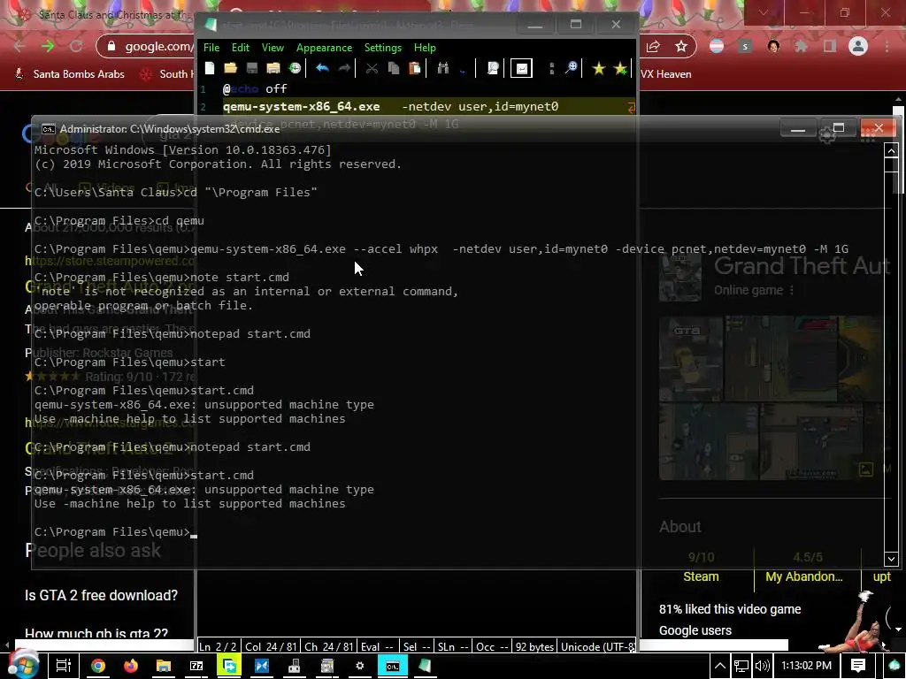
Task: Click the History clock icon in Notepad2 toolbar
Action: pos(295,68)
